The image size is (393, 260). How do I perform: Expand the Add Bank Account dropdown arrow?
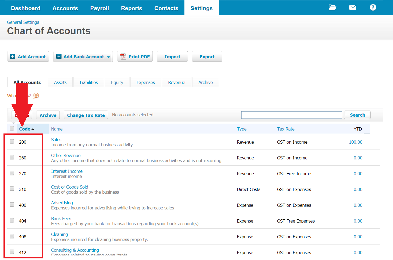point(109,57)
